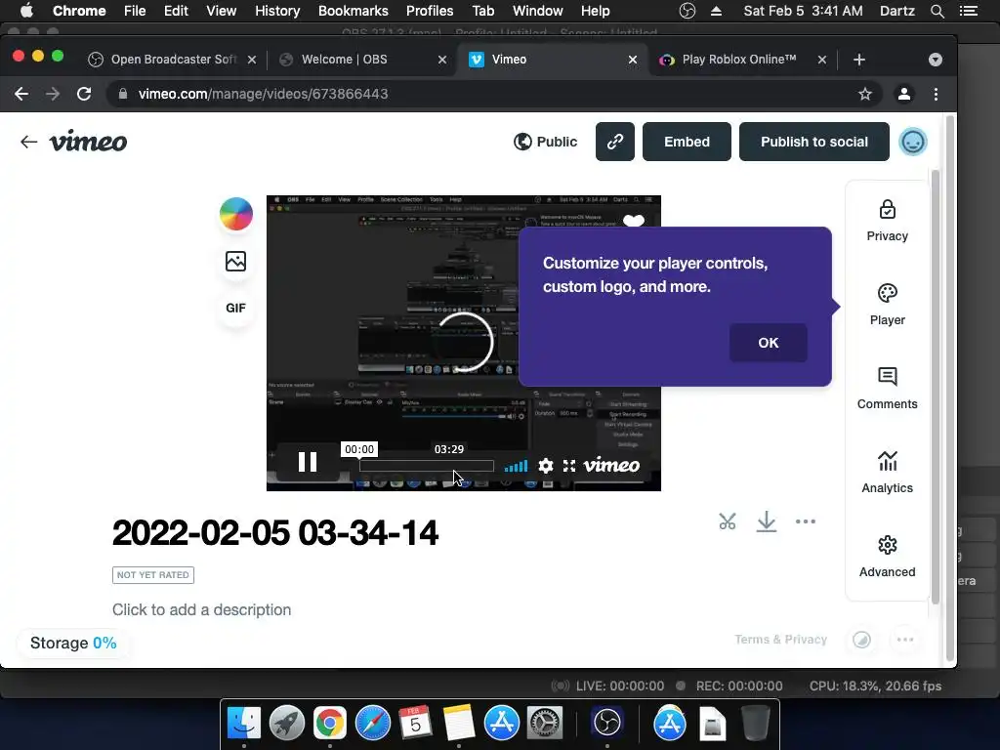This screenshot has width=1000, height=750.
Task: Bookmark this page with the star
Action: (x=865, y=94)
